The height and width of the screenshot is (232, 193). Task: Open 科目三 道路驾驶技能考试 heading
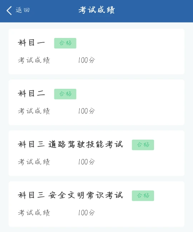pos(70,144)
